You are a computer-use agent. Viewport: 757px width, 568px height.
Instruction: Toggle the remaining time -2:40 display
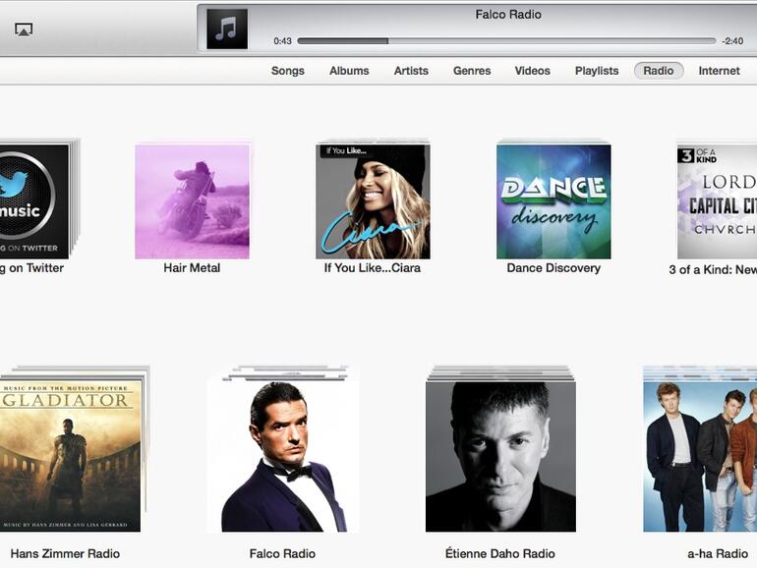732,41
